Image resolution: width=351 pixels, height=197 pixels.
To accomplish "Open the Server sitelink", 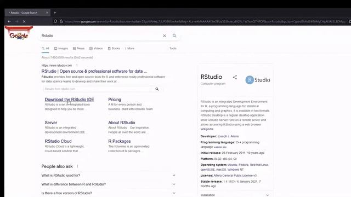I will pyautogui.click(x=51, y=123).
